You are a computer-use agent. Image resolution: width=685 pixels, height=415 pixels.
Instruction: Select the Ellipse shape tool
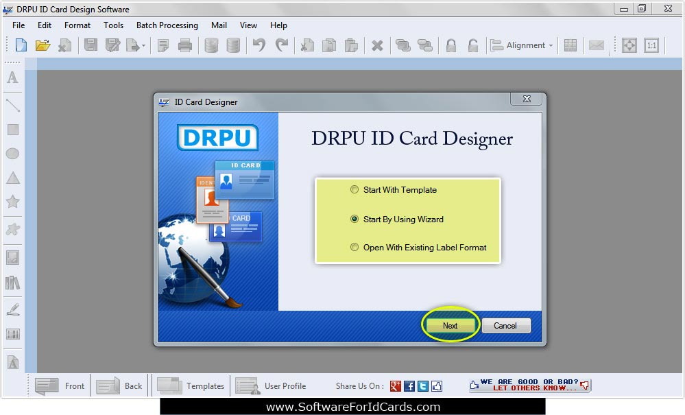tap(12, 154)
